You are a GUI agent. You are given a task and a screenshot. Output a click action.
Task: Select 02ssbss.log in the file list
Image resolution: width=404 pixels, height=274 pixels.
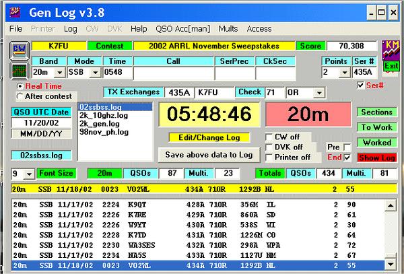coord(115,107)
